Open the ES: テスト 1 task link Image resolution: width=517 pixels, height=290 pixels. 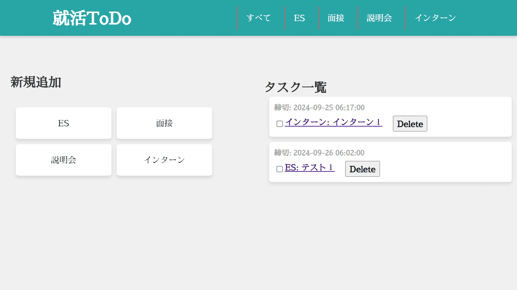[x=310, y=167]
